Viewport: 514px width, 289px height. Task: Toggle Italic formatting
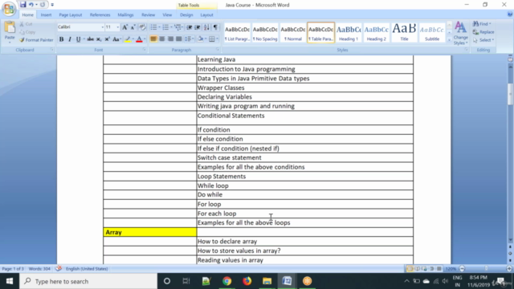[70, 39]
